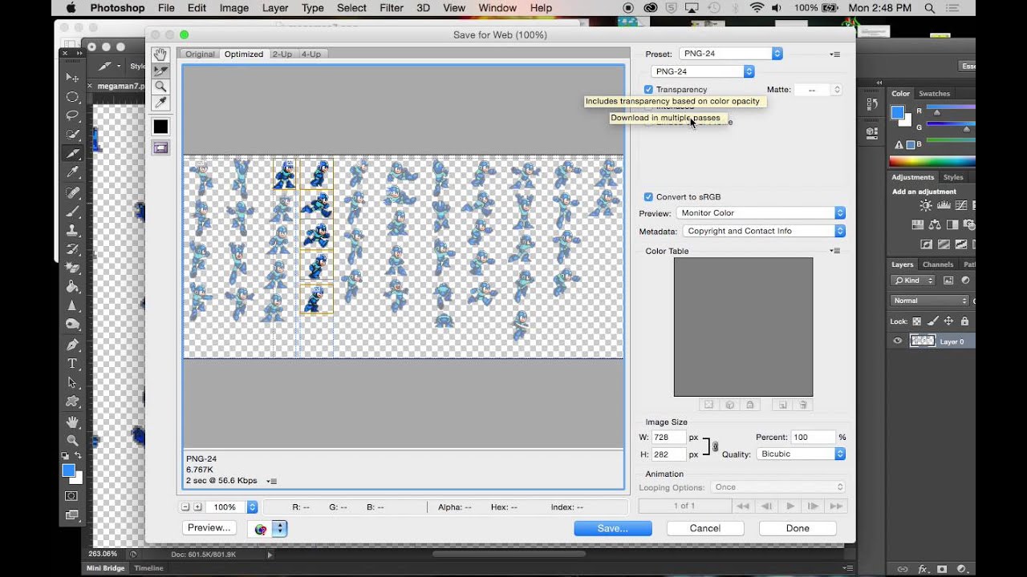
Task: Select the Quick Selection tool
Action: [73, 135]
